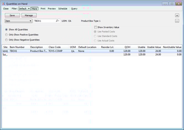184x130 pixels.
Task: Sort by the QOH column header
Action: point(127,47)
